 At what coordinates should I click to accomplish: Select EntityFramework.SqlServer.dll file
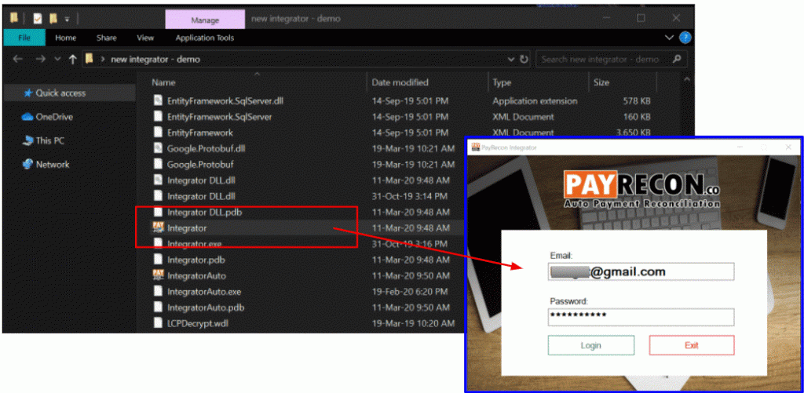[225, 101]
